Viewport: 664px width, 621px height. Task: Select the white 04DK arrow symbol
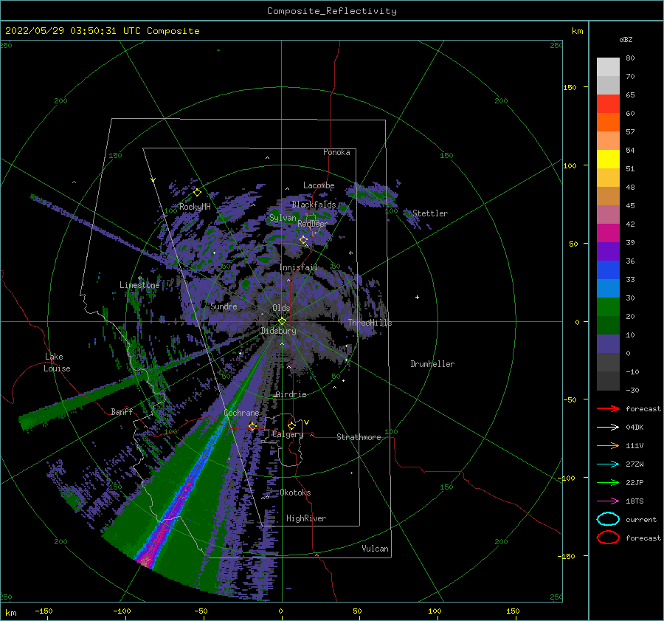pyautogui.click(x=608, y=428)
